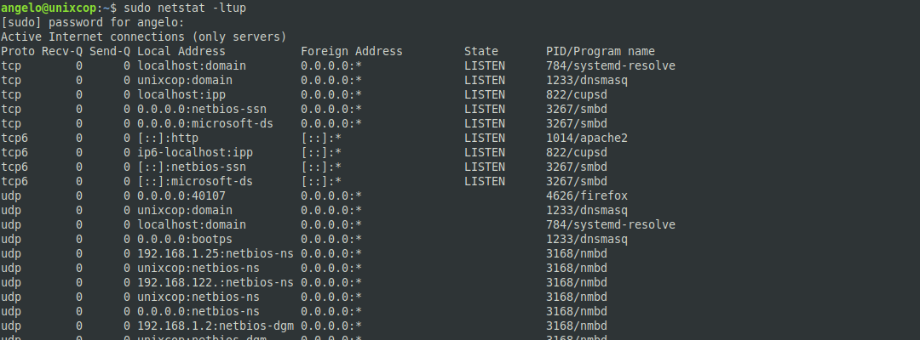The image size is (920, 340).
Task: Select the ip6-localhost:ipp address text
Action: (195, 153)
